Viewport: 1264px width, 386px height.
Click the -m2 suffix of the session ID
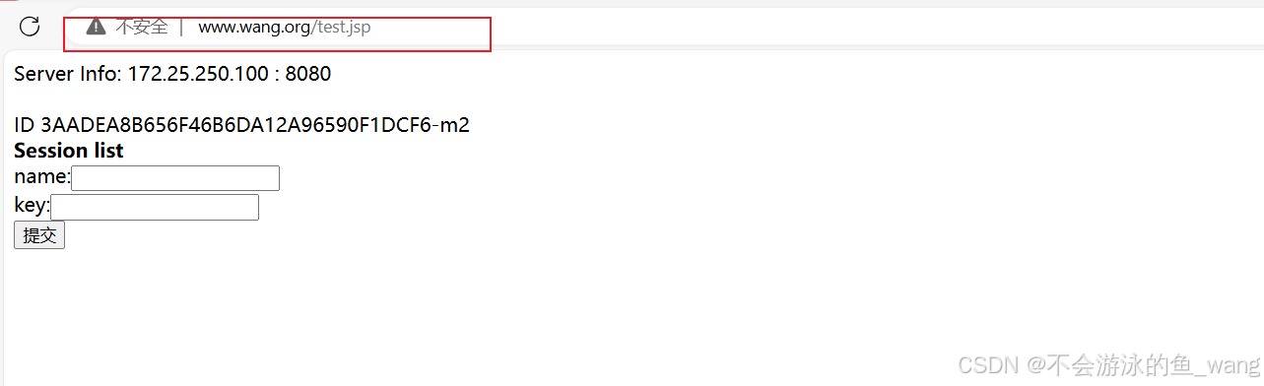coord(451,125)
